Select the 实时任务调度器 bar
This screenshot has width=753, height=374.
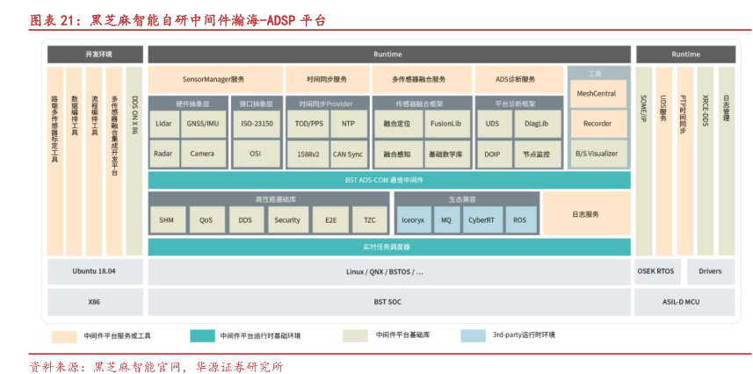click(x=388, y=246)
